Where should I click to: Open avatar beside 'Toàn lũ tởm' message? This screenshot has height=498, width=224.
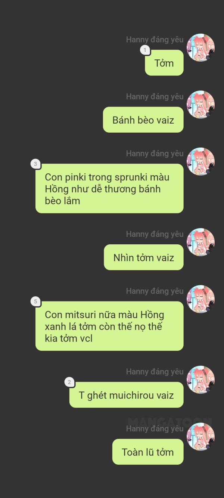click(200, 436)
